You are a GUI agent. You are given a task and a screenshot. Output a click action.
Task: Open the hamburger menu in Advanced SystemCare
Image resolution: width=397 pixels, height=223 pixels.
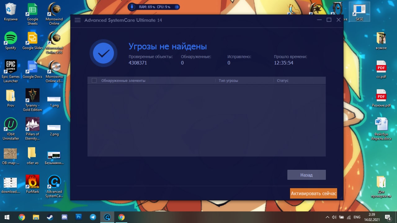tap(78, 20)
